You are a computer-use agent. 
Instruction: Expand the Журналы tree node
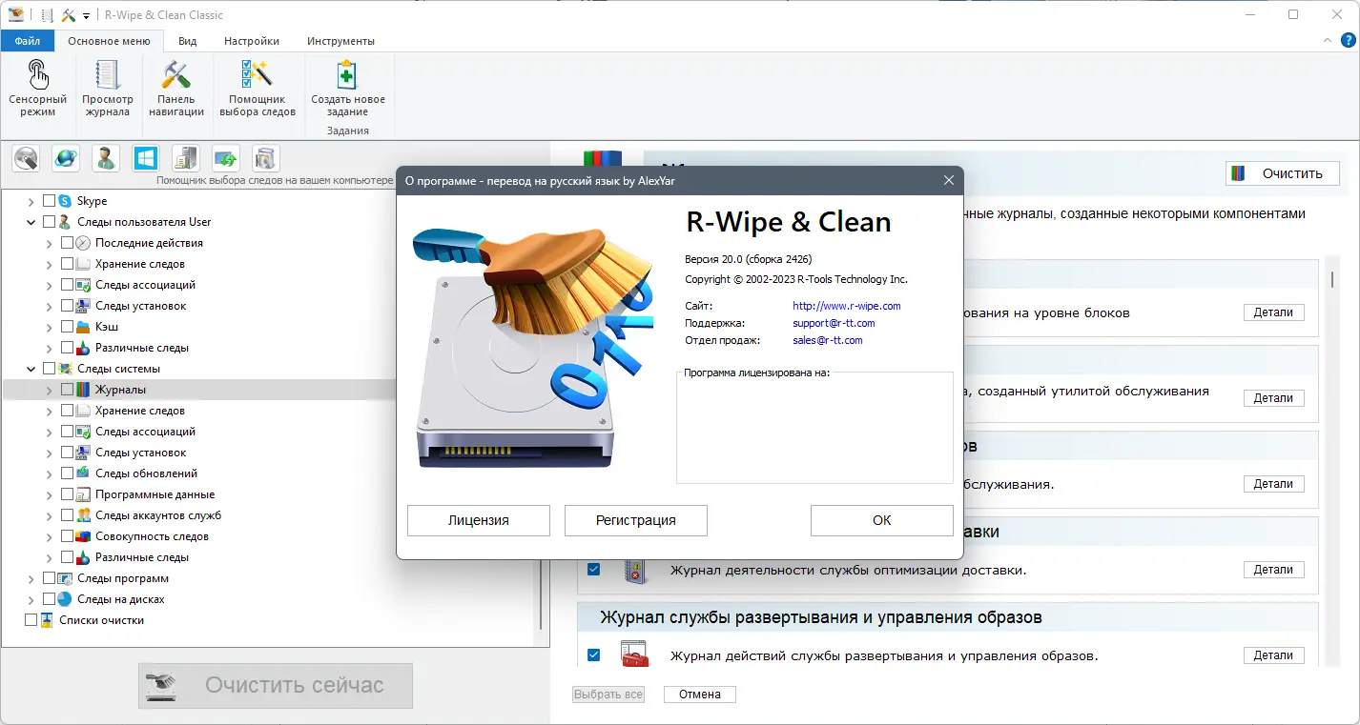(49, 390)
